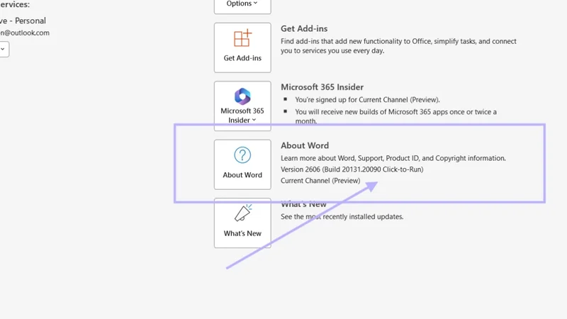Click the 'Get Add-ins' heading text
The height and width of the screenshot is (319, 567).
pyautogui.click(x=304, y=28)
